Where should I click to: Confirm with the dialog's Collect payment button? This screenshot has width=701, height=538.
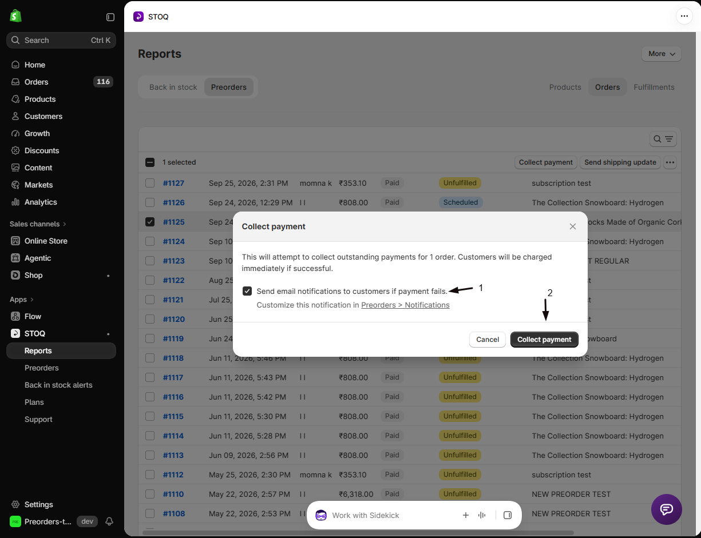pyautogui.click(x=544, y=340)
